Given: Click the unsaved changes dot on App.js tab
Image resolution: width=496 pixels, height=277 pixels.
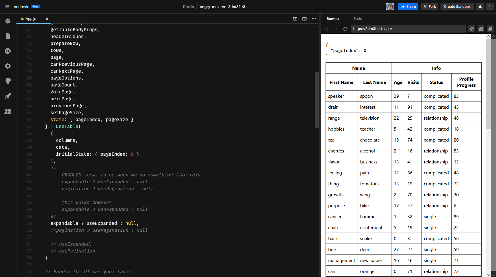Looking at the screenshot, I should point(47,19).
